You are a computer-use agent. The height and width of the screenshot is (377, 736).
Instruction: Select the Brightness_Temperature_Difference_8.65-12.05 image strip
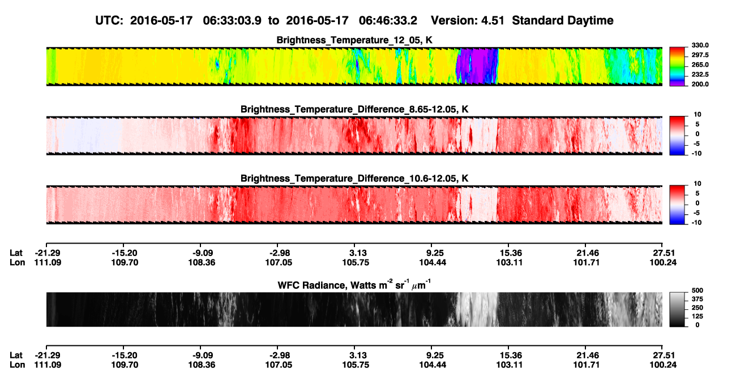[354, 136]
